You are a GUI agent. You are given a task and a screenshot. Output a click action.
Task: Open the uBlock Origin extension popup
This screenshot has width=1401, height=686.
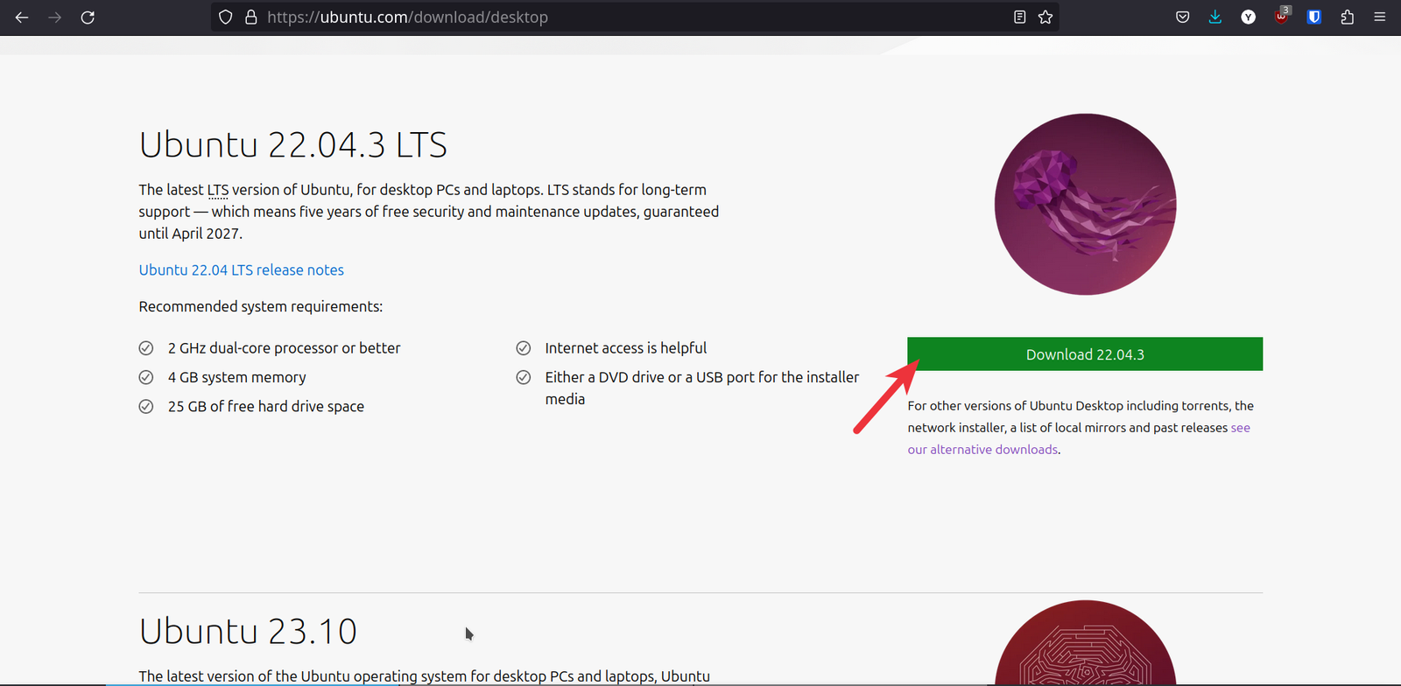1281,17
